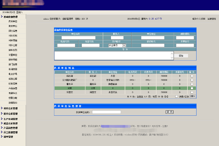219x146 pixels.
Task: Select the 陕西榆林 address cell
Action: [113, 84]
